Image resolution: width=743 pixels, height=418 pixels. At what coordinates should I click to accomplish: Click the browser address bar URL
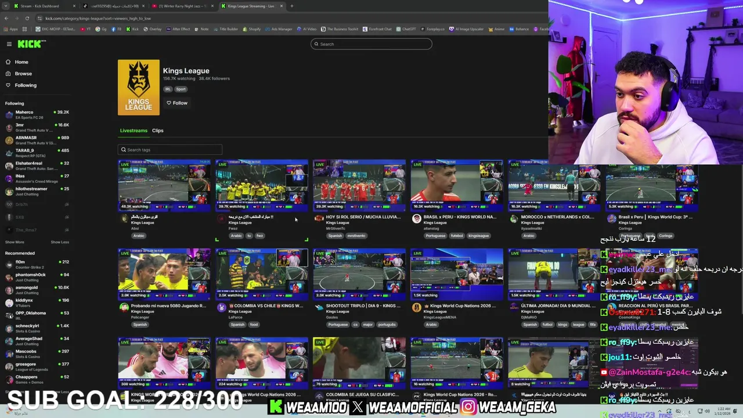coord(98,19)
